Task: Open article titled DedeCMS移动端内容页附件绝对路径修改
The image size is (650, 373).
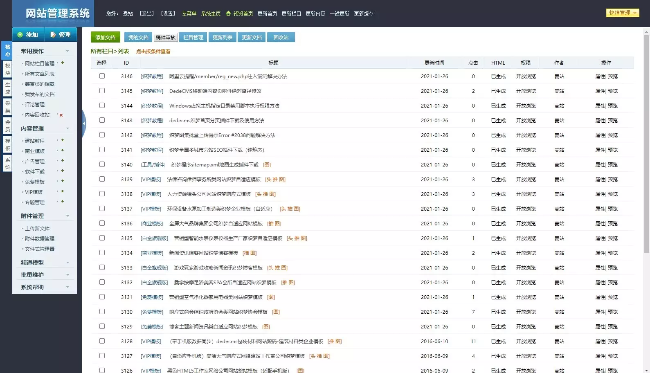Action: [215, 91]
